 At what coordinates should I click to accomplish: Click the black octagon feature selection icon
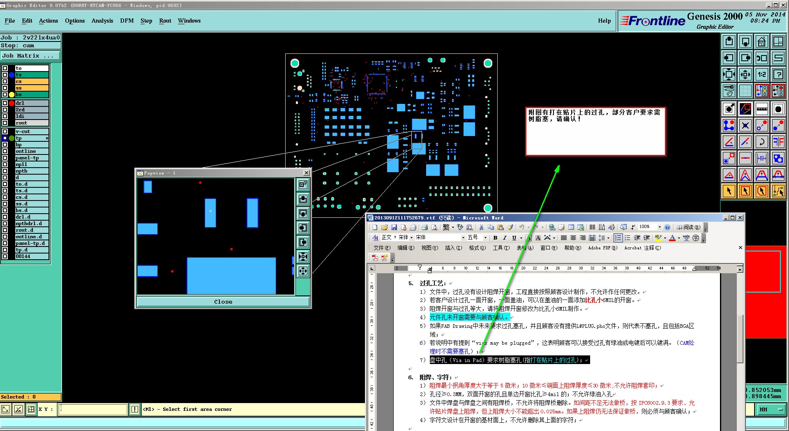(778, 109)
